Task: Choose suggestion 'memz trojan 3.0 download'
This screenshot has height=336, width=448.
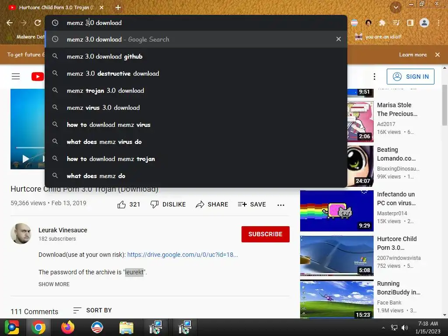Action: pyautogui.click(x=196, y=91)
